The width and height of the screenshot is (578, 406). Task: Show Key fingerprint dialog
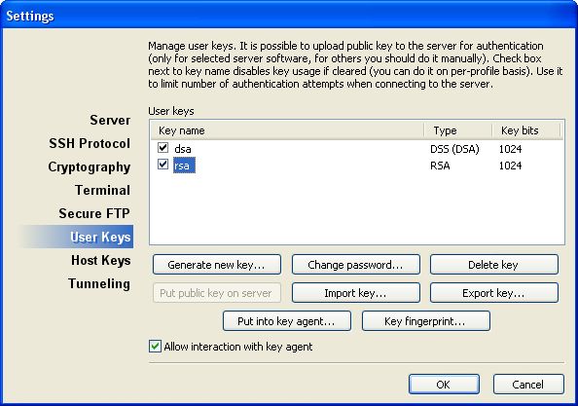click(426, 321)
